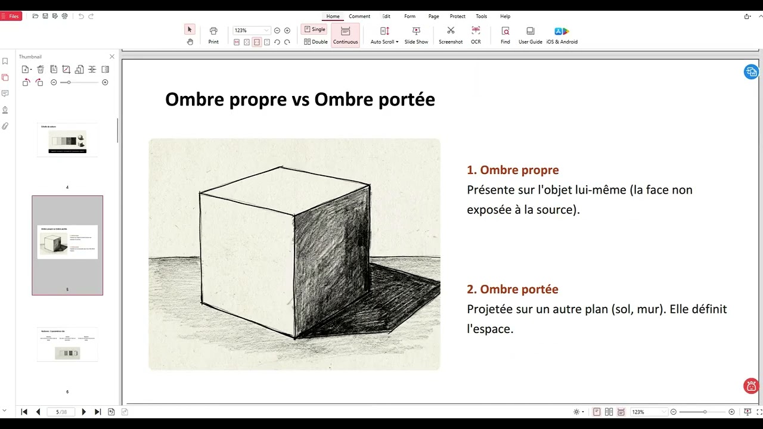The width and height of the screenshot is (763, 429).
Task: Switch to the Page tab
Action: click(433, 17)
